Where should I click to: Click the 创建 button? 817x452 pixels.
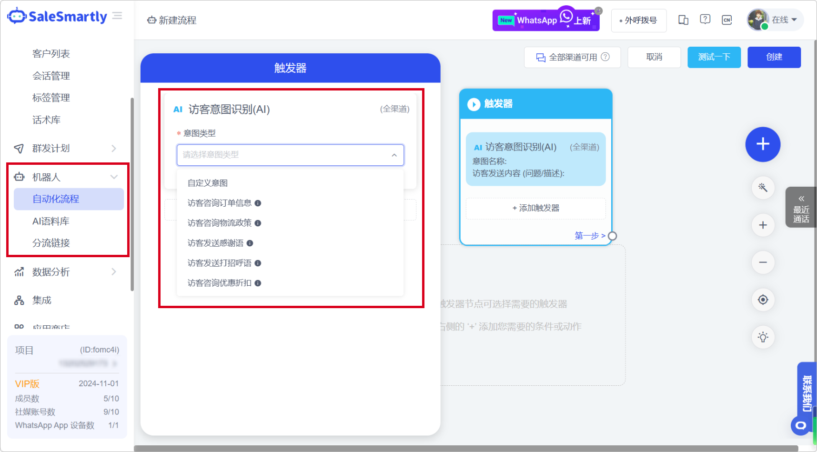coord(774,57)
